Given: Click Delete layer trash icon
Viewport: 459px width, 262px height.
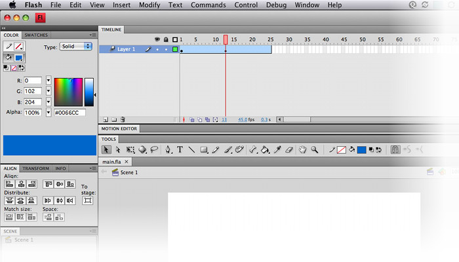Looking at the screenshot, I should click(x=123, y=119).
